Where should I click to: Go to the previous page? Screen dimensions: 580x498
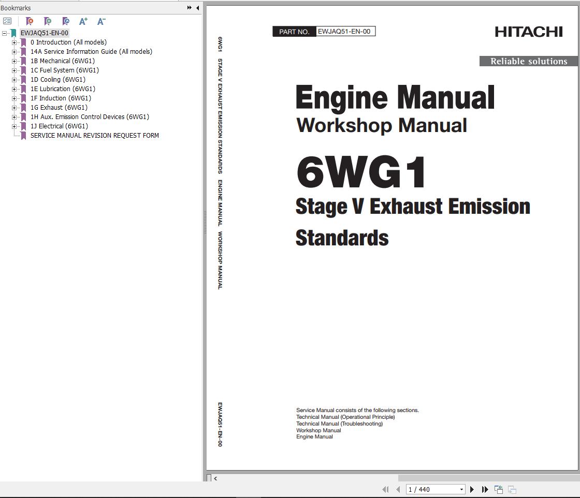tap(398, 490)
